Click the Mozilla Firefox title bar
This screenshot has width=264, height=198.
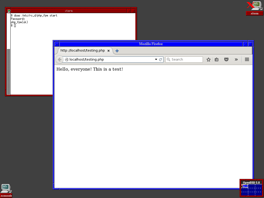point(151,44)
